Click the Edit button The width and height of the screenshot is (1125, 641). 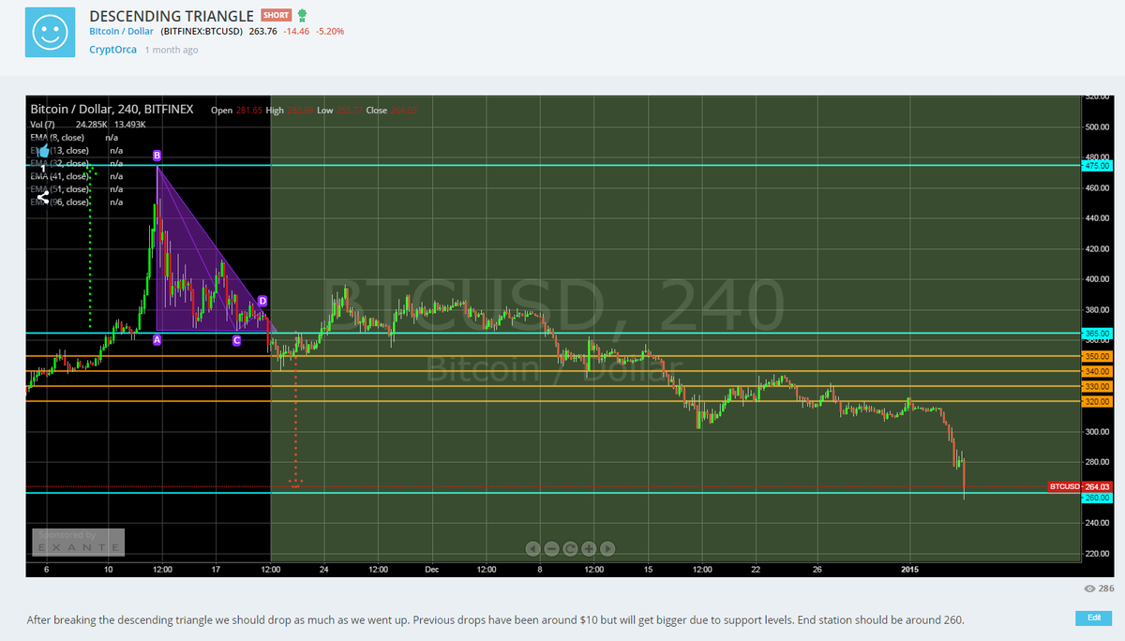(x=1093, y=619)
